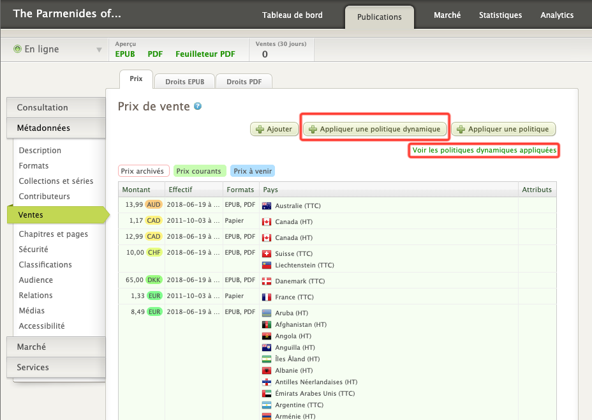This screenshot has height=420, width=592.
Task: Click the Ajouter button
Action: tap(274, 129)
